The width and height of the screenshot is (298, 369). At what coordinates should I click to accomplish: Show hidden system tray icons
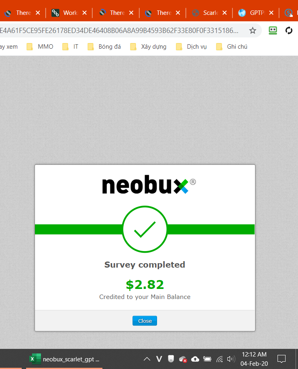click(x=147, y=359)
